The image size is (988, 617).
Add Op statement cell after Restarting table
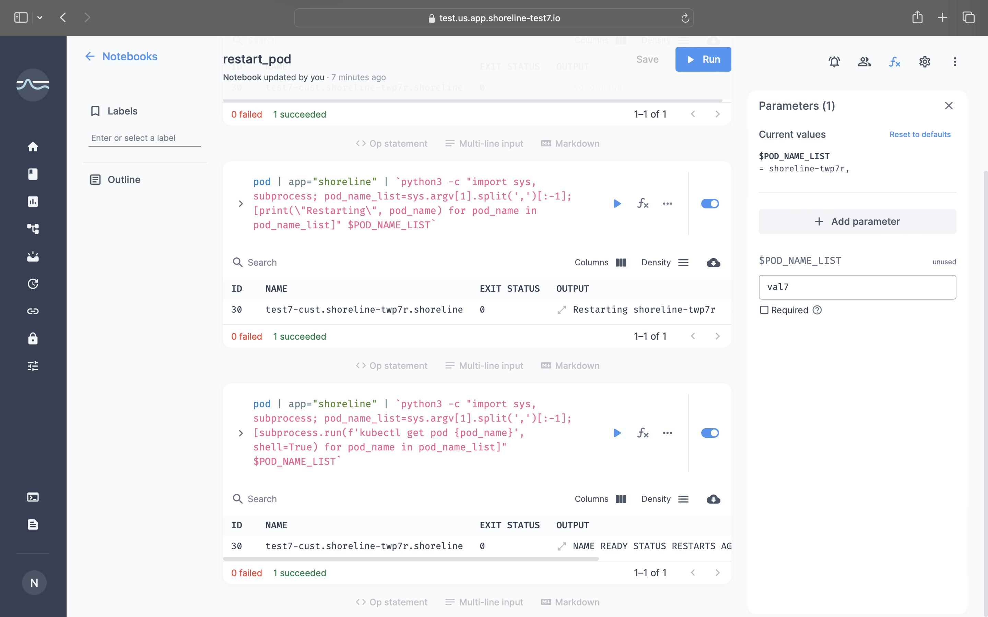tap(391, 366)
